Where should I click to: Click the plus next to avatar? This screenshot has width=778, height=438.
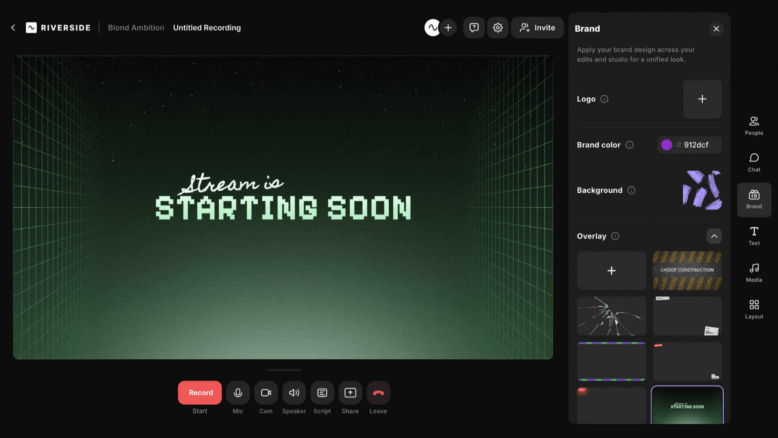click(448, 28)
